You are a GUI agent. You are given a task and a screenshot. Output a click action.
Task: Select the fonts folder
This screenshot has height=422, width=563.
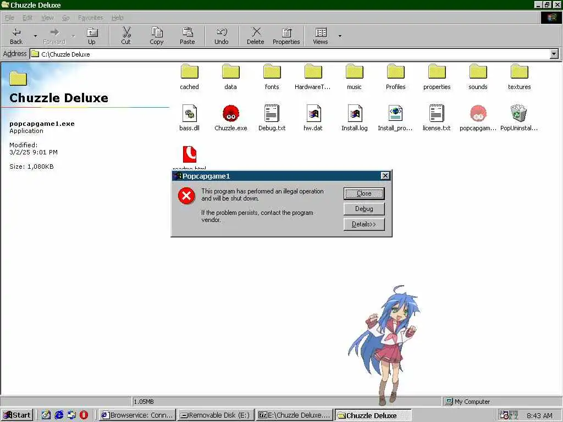(x=272, y=77)
